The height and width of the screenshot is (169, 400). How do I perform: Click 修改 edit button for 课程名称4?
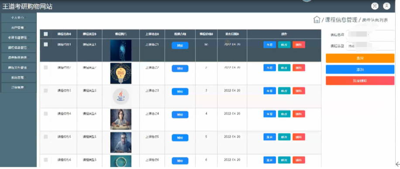284,114
